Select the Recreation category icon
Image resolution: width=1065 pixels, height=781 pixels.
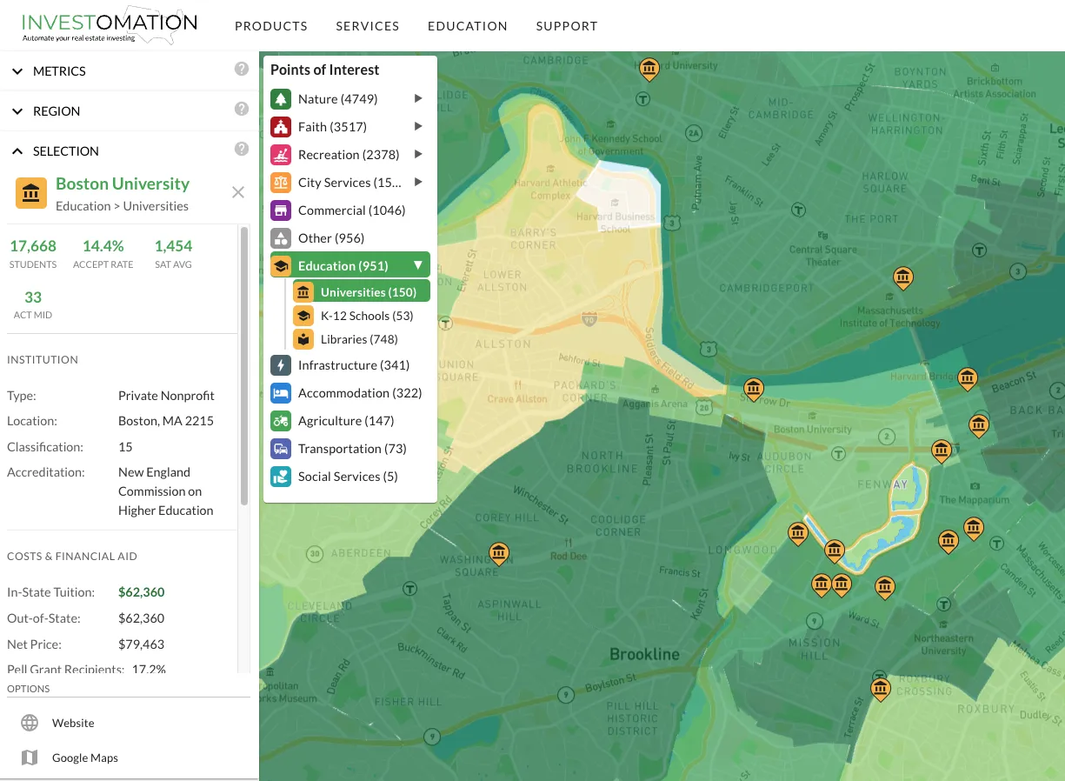(280, 155)
